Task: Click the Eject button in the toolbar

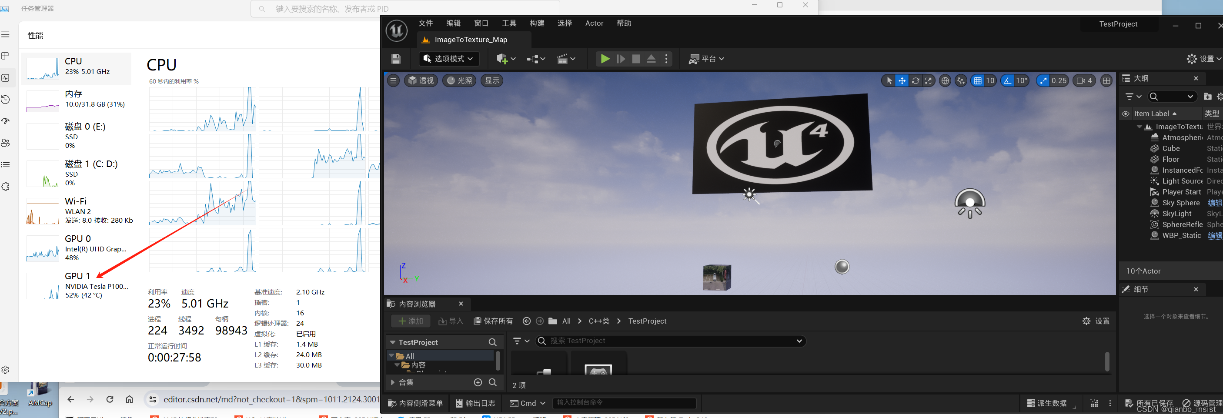Action: pyautogui.click(x=652, y=59)
